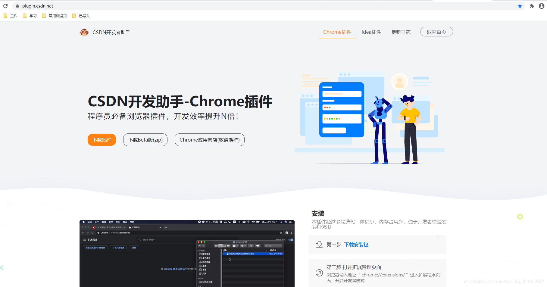This screenshot has width=547, height=287.
Task: Click the lock icon beside plugin.csdn.net
Action: [17, 6]
